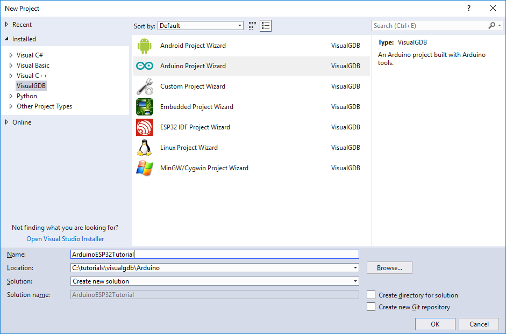Click the MinGW/Cygwin Windows flag icon

tap(144, 168)
